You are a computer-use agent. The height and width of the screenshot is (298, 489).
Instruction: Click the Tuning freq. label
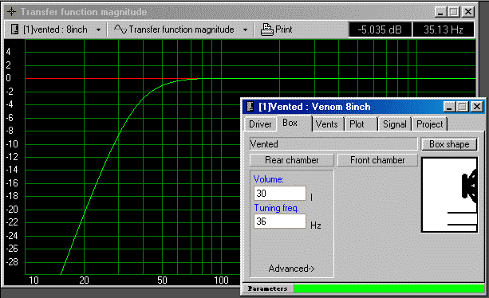[276, 208]
